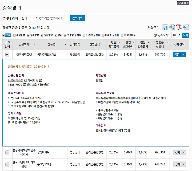Expand 삼성아파트 details with 상세 button
The height and width of the screenshot is (171, 192).
point(179,152)
